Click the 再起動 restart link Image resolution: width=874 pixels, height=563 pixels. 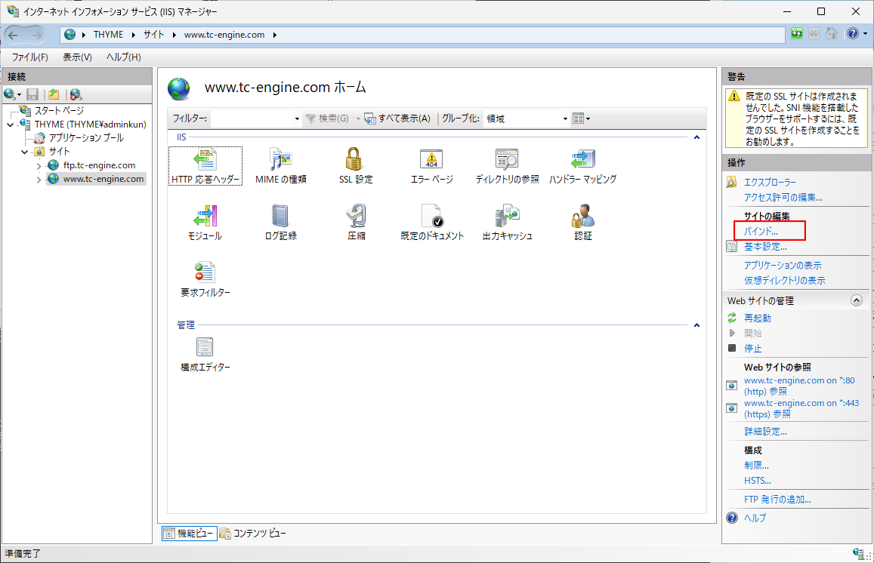point(758,318)
